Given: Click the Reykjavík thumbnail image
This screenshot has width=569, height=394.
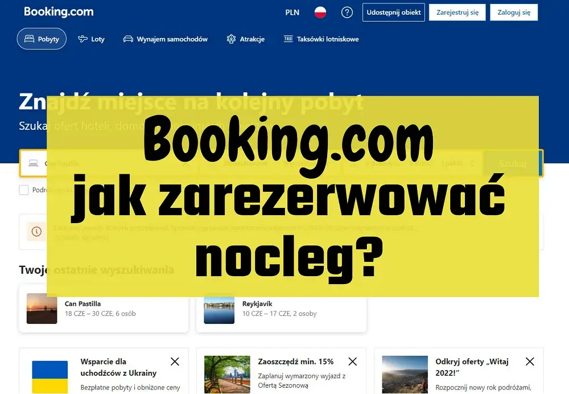Looking at the screenshot, I should point(219,310).
